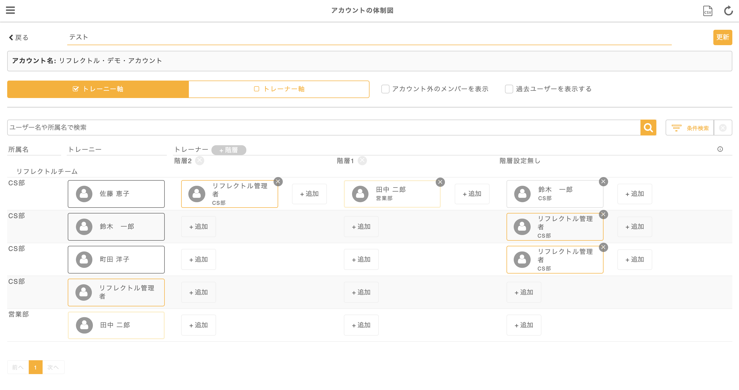This screenshot has height=390, width=739.
Task: Remove リフレクトル管理者 from 佐藤 恵子 階層2
Action: (278, 181)
